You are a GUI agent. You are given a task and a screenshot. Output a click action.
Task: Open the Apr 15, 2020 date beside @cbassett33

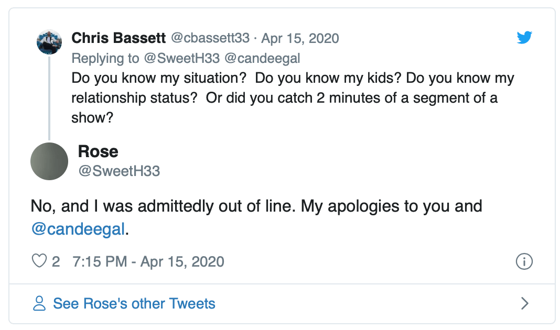tap(300, 38)
